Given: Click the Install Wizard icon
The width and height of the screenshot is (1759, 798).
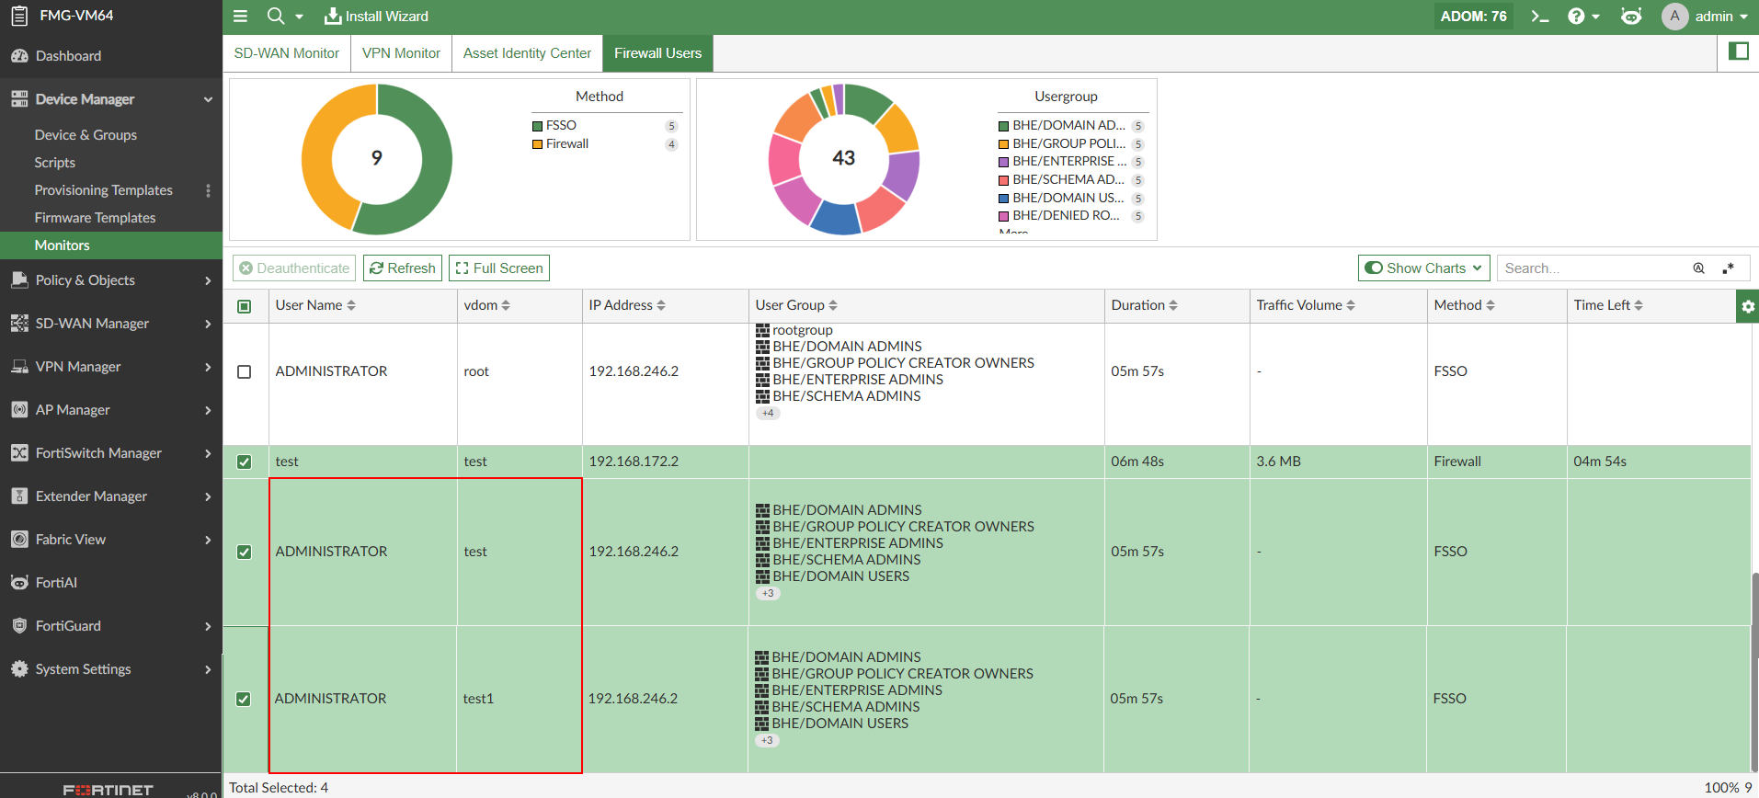Looking at the screenshot, I should [333, 17].
